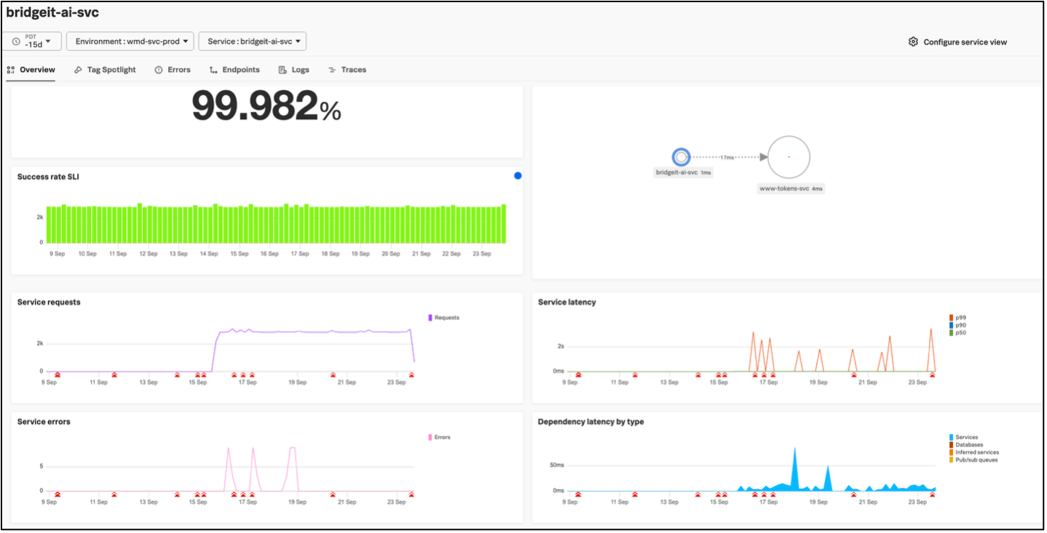Click the Endpoints tab icon
This screenshot has width=1047, height=533.
213,70
